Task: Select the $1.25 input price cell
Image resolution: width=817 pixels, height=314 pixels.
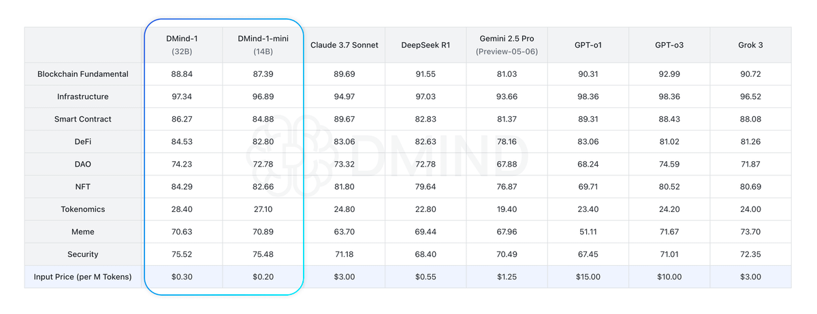Action: (x=507, y=277)
